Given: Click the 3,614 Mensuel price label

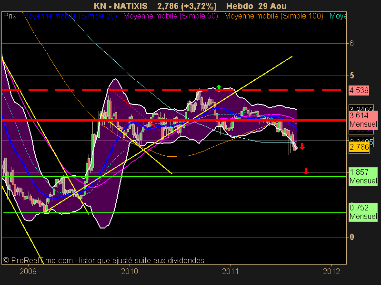Looking at the screenshot, I should tap(363, 120).
